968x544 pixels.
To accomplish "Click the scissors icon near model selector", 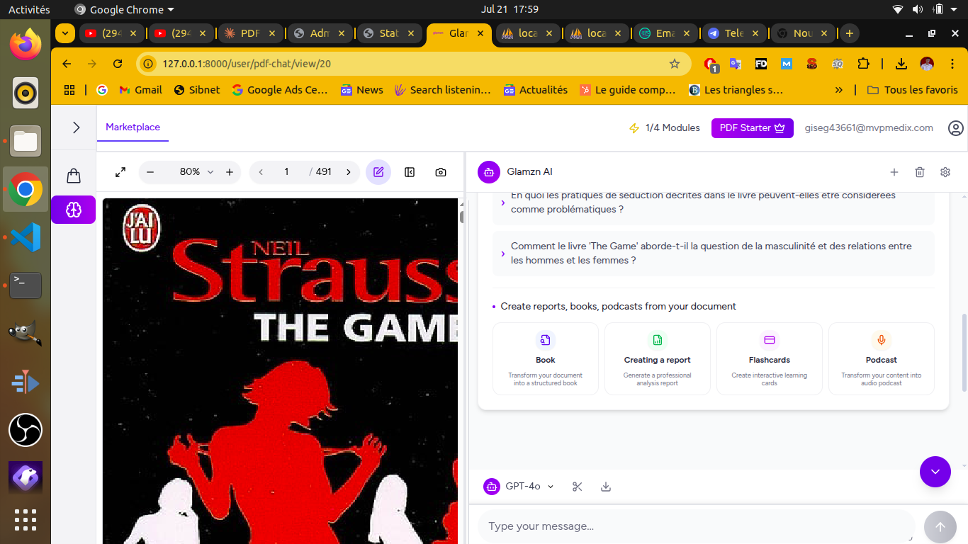I will tap(578, 487).
